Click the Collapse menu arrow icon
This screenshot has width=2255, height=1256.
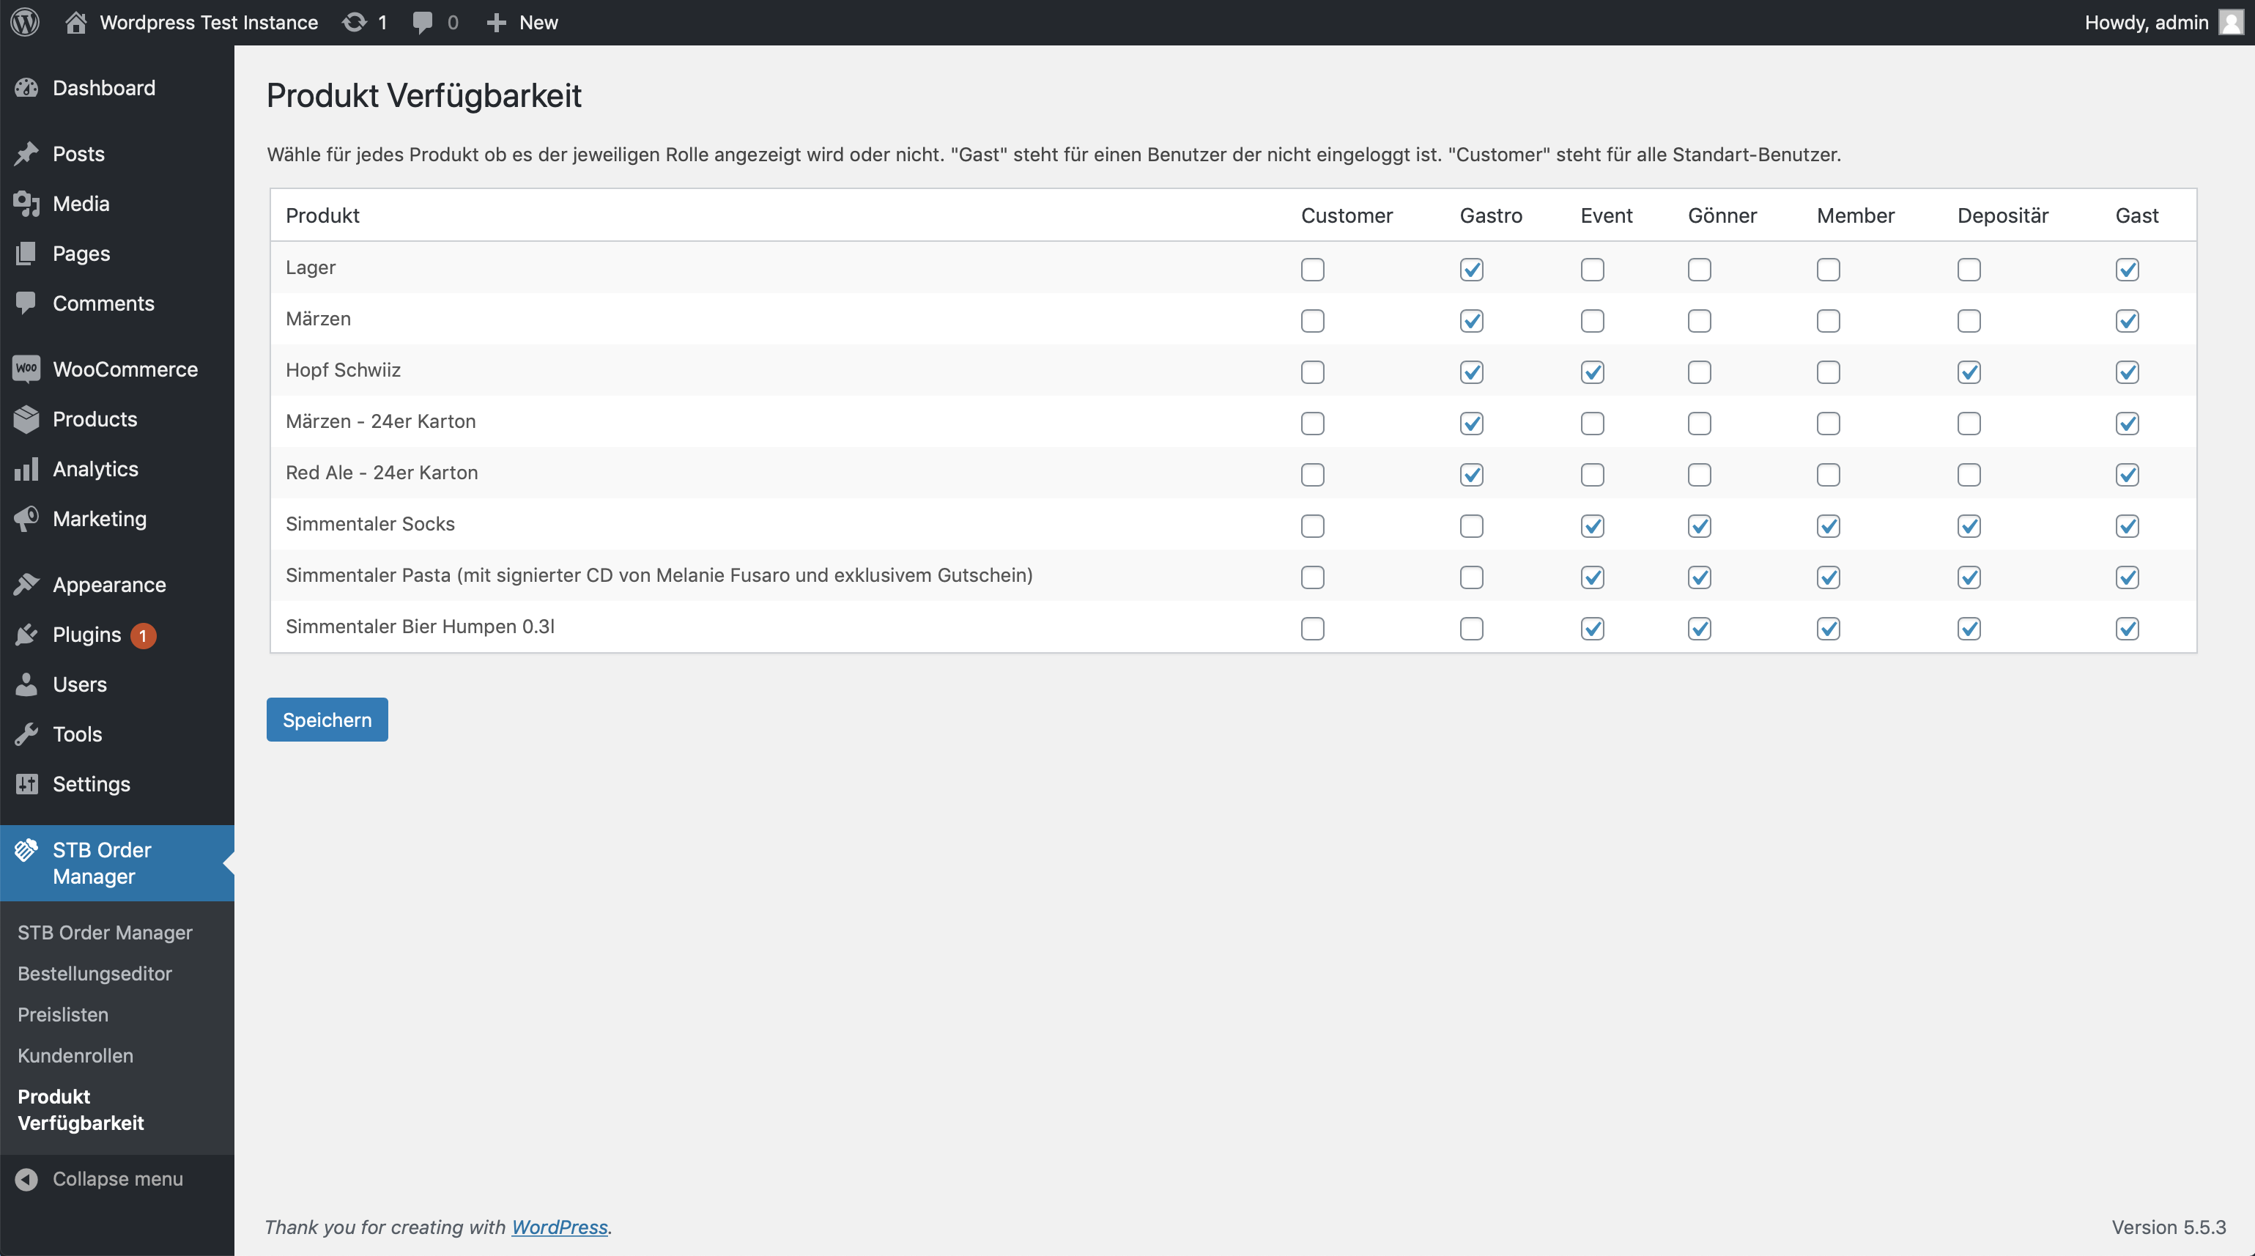pyautogui.click(x=26, y=1179)
